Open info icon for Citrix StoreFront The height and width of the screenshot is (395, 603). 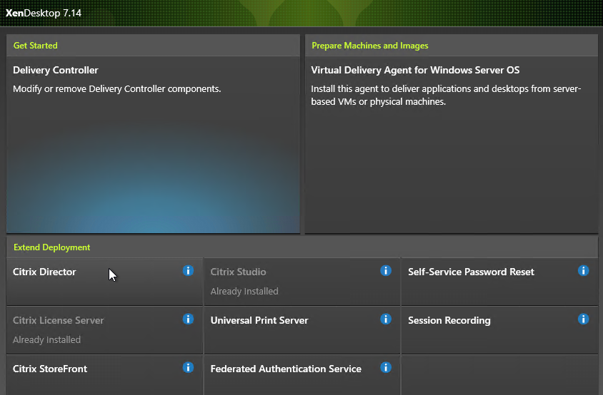pyautogui.click(x=188, y=367)
